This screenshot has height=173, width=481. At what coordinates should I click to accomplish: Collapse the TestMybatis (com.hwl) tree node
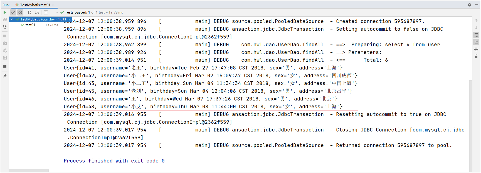(12, 19)
